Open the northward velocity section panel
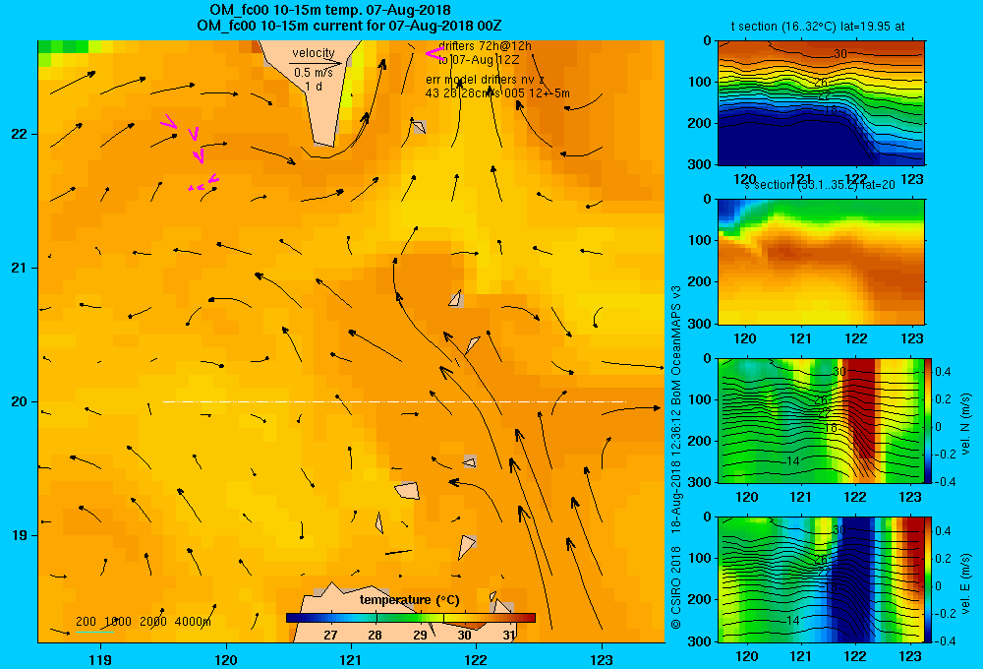 (x=821, y=420)
